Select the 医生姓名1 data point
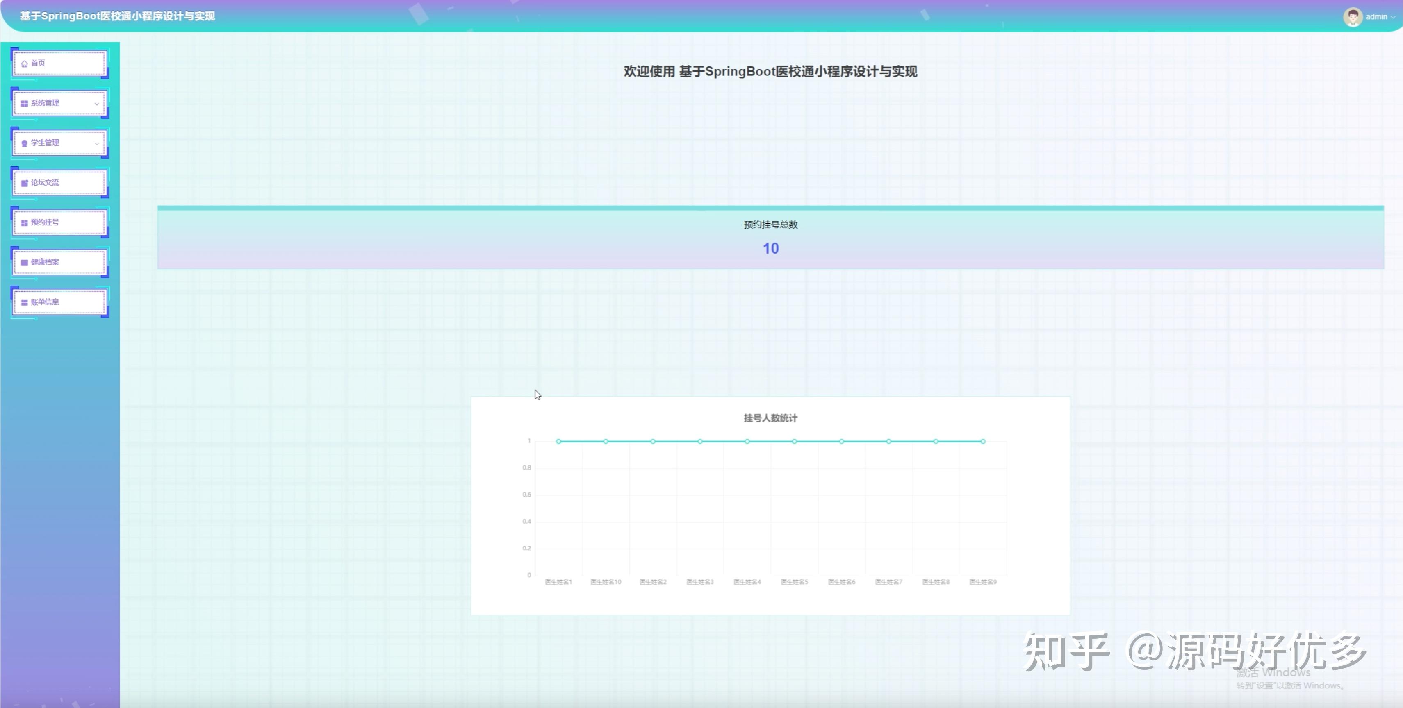The image size is (1403, 708). [x=558, y=441]
